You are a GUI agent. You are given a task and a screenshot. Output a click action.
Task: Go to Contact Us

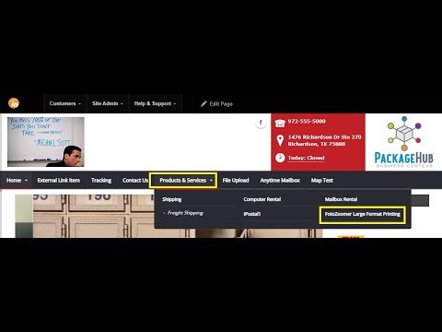click(x=135, y=181)
